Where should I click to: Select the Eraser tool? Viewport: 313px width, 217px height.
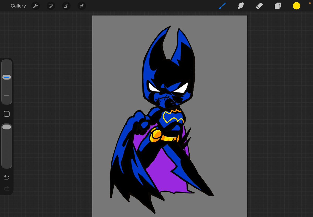(259, 6)
